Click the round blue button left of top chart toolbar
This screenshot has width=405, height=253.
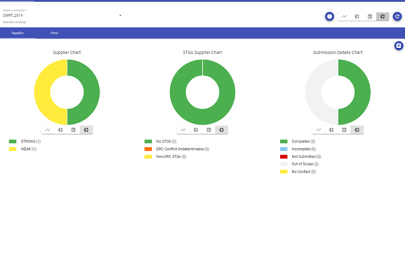[329, 17]
